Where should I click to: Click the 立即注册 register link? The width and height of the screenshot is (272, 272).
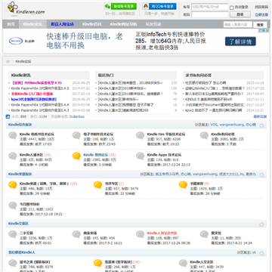[261, 14]
